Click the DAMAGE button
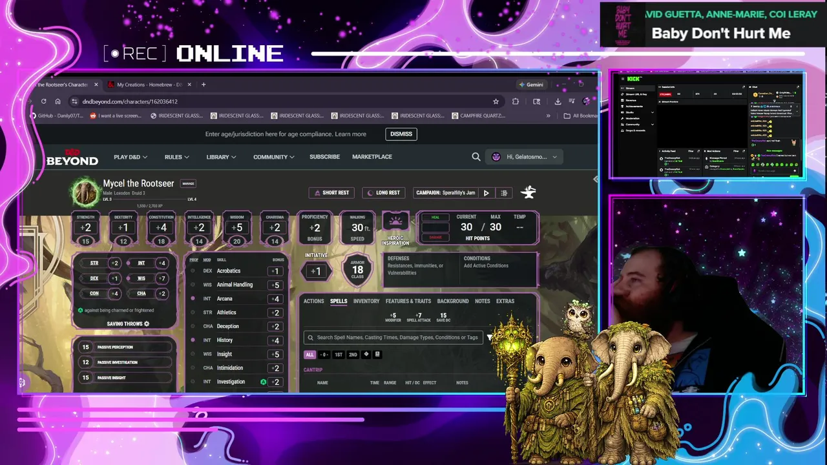827x465 pixels. 435,237
